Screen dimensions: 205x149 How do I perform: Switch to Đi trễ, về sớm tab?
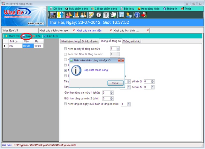point(90,41)
